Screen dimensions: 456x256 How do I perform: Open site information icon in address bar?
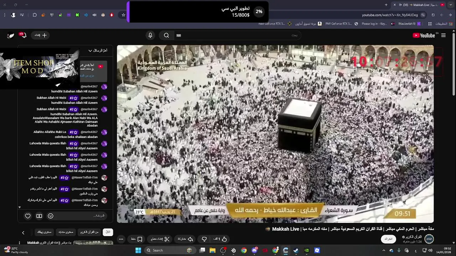pyautogui.click(x=423, y=15)
